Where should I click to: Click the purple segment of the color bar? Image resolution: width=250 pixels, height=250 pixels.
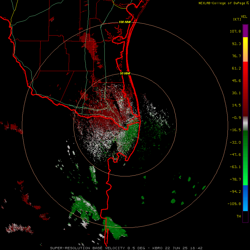pos(245,31)
